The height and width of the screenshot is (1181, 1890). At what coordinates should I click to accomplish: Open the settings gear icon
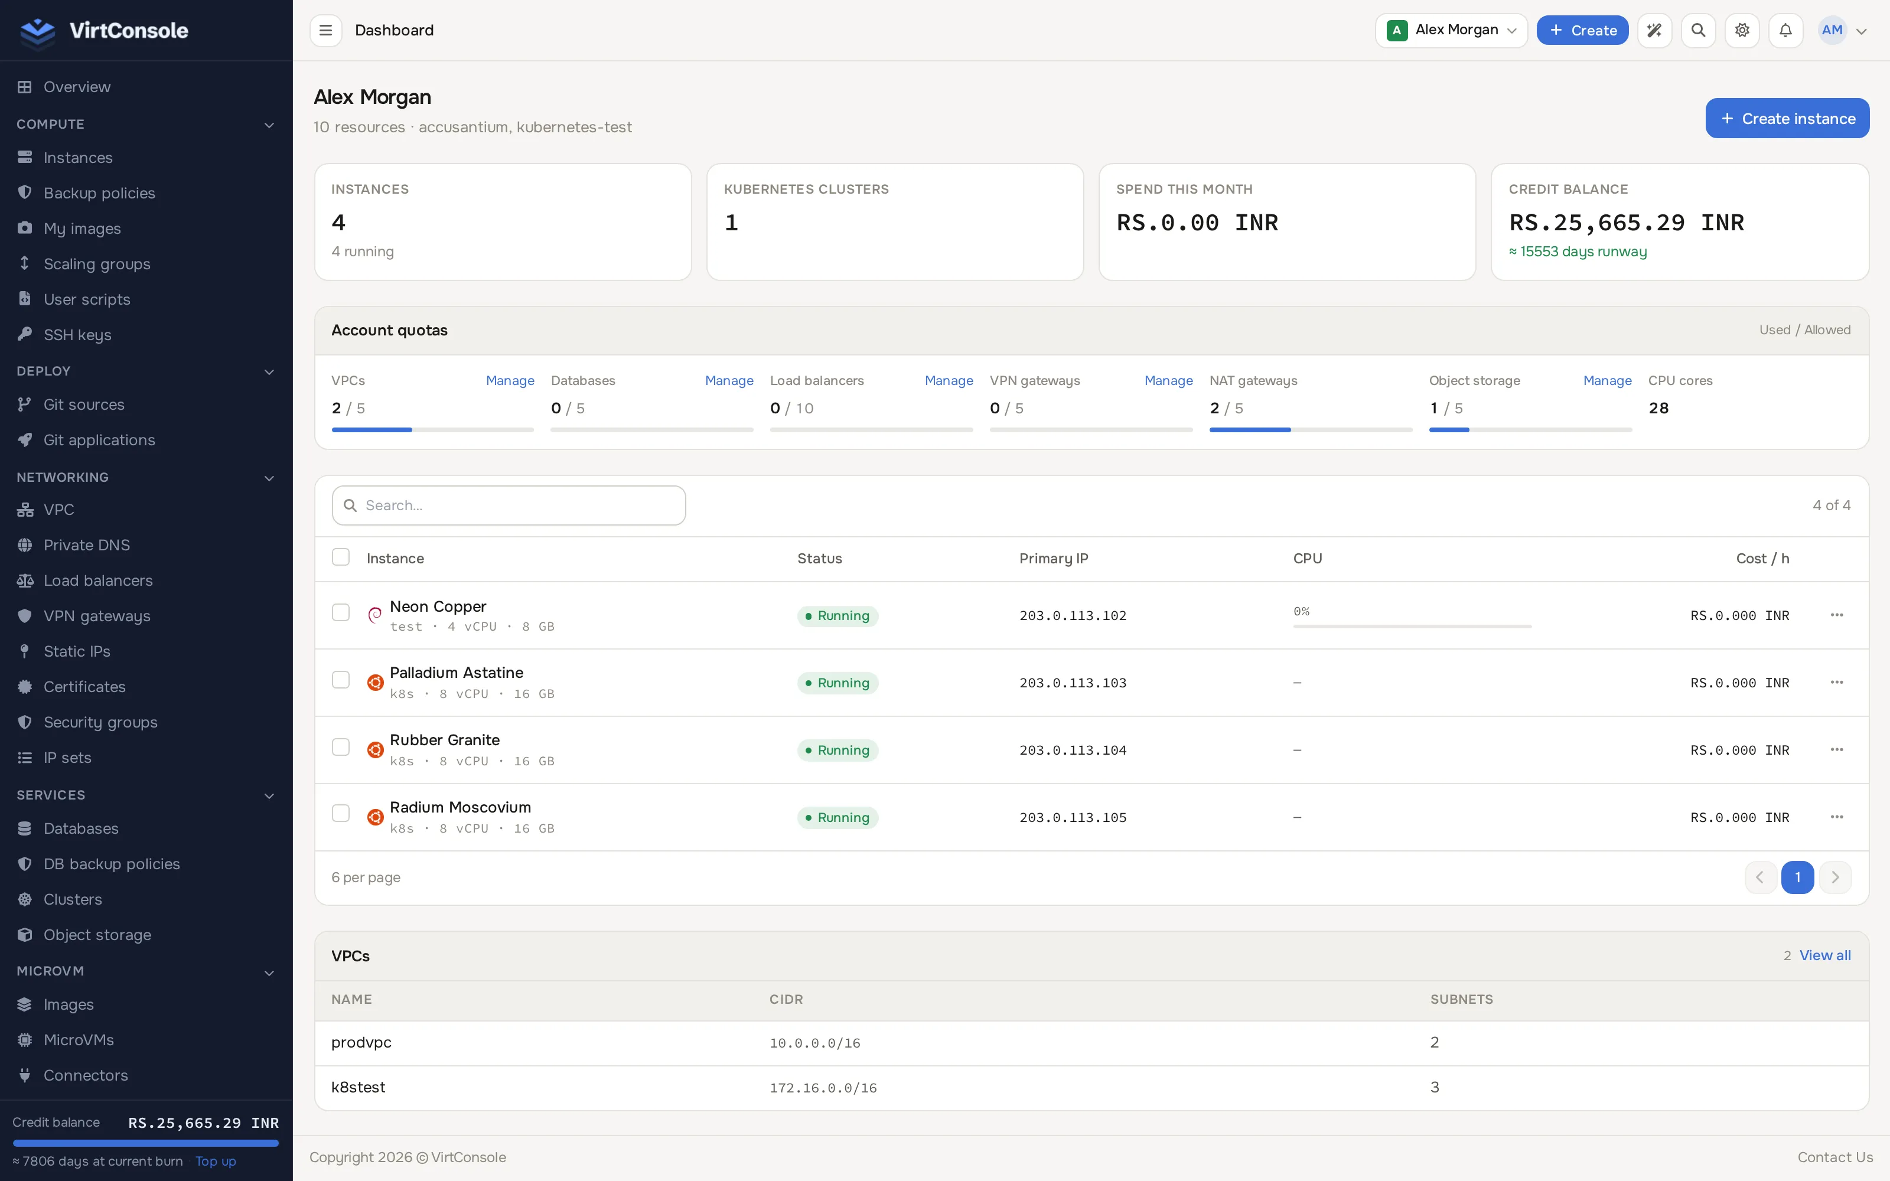coord(1742,31)
